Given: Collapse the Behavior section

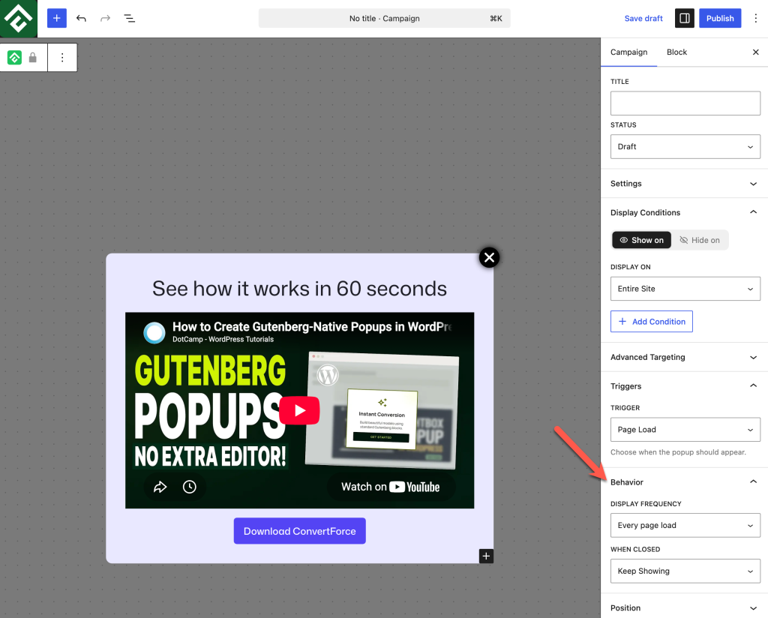Looking at the screenshot, I should click(x=684, y=481).
